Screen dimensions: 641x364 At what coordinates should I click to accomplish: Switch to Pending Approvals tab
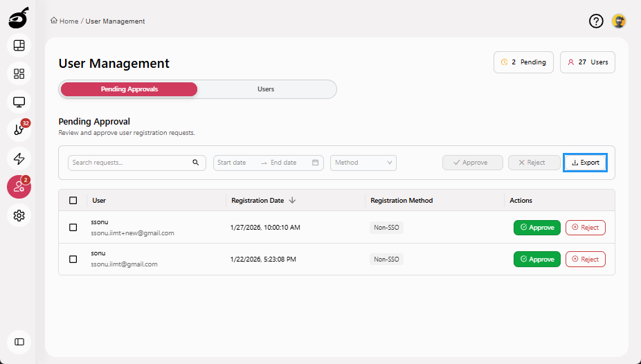point(129,89)
